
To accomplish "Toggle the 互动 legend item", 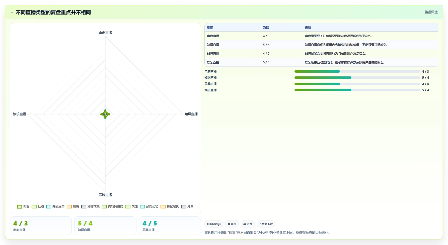I will 38,206.
